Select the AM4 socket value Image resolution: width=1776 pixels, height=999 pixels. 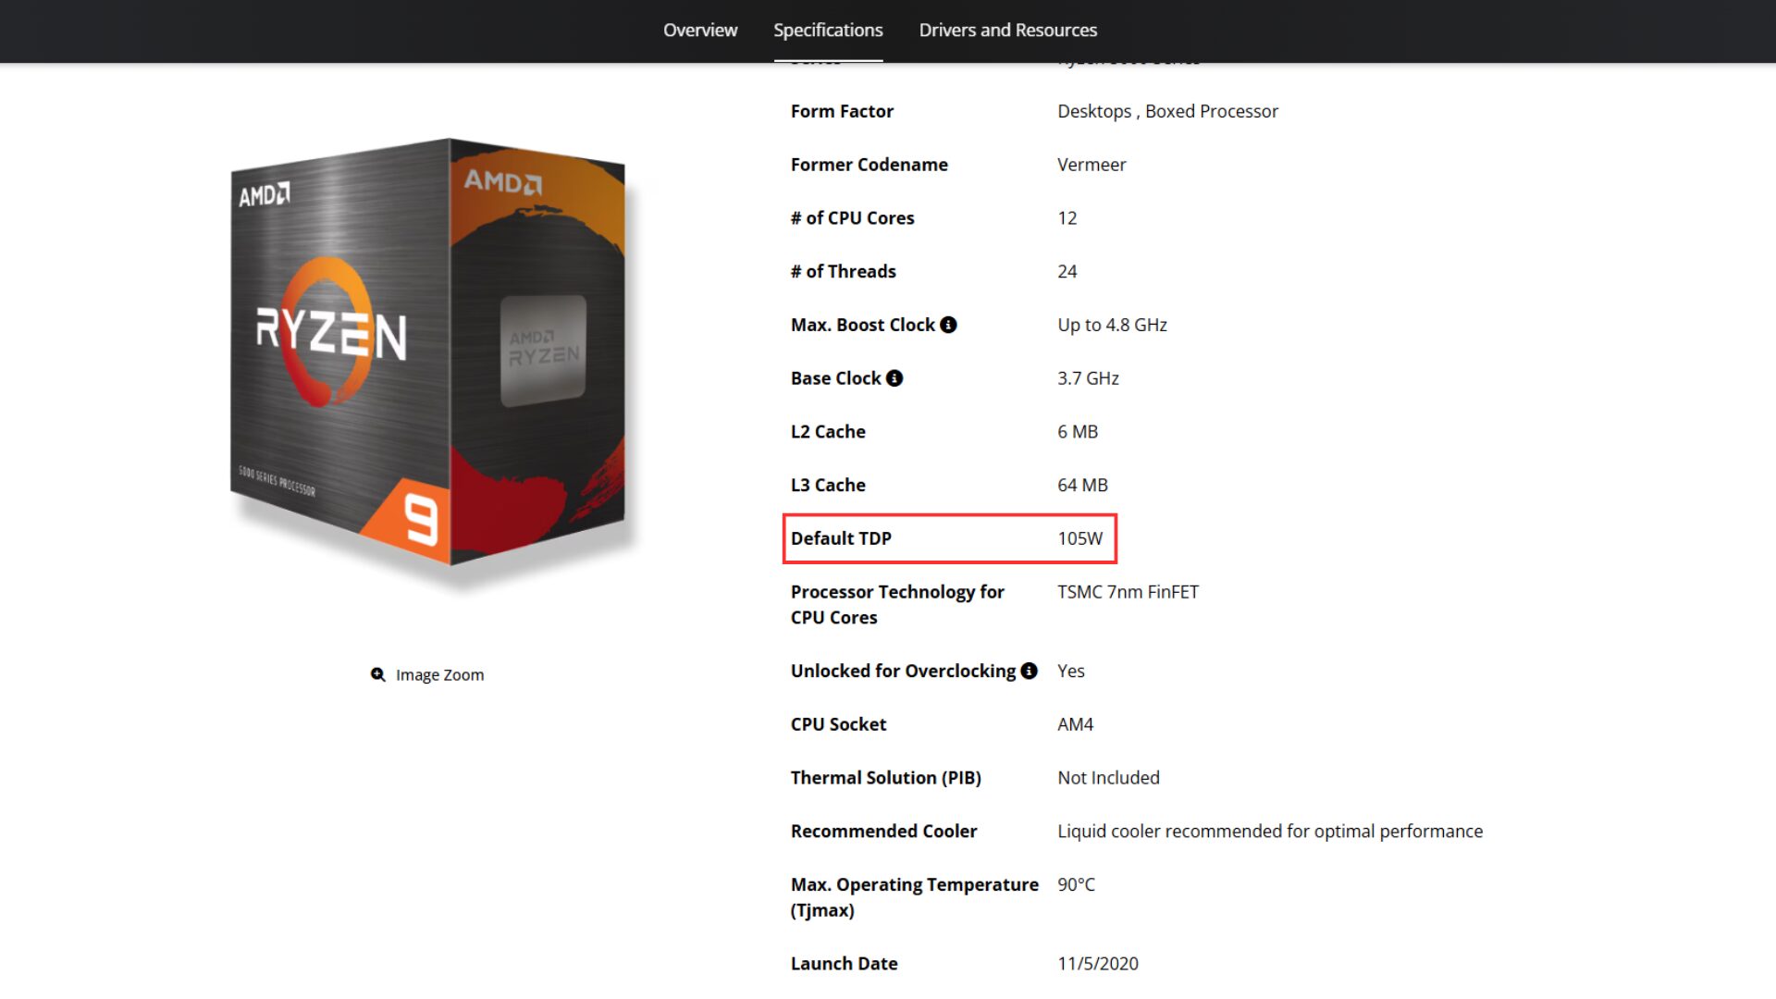(x=1075, y=724)
